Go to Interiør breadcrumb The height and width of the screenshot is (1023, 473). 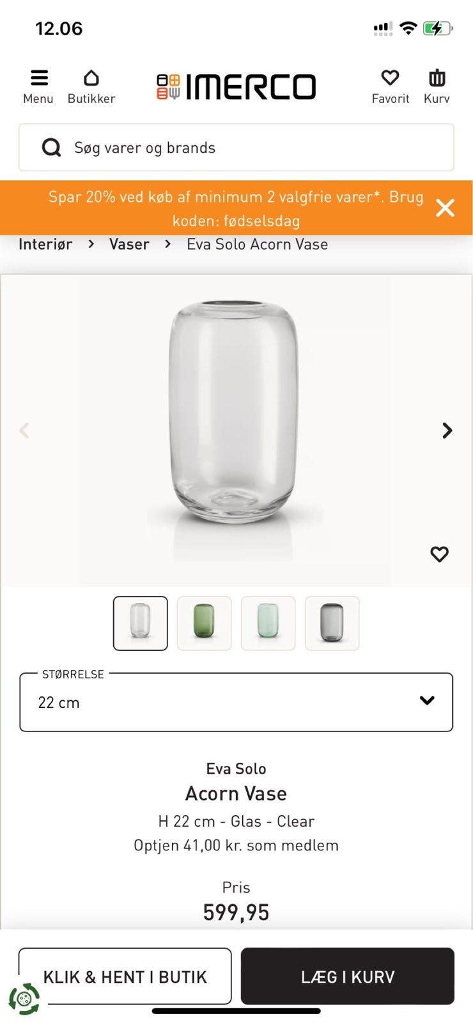[x=45, y=244]
